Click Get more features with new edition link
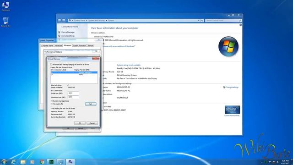The height and width of the screenshot is (165, 293). [119, 46]
